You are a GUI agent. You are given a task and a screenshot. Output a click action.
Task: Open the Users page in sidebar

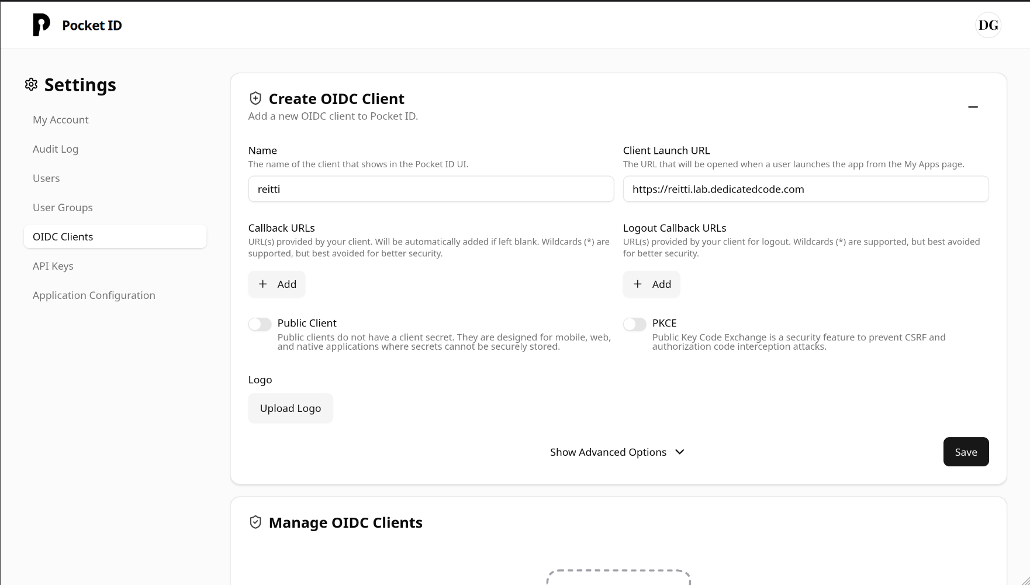[x=46, y=178]
